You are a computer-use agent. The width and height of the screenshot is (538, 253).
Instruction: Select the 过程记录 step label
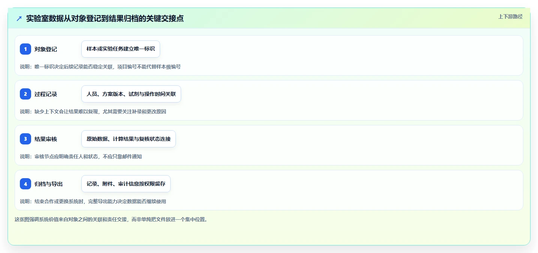click(46, 94)
